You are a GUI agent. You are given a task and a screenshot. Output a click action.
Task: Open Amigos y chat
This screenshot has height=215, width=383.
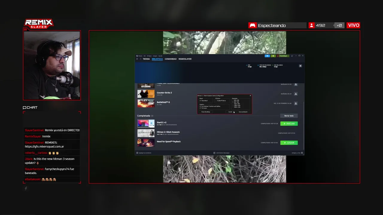(x=297, y=153)
